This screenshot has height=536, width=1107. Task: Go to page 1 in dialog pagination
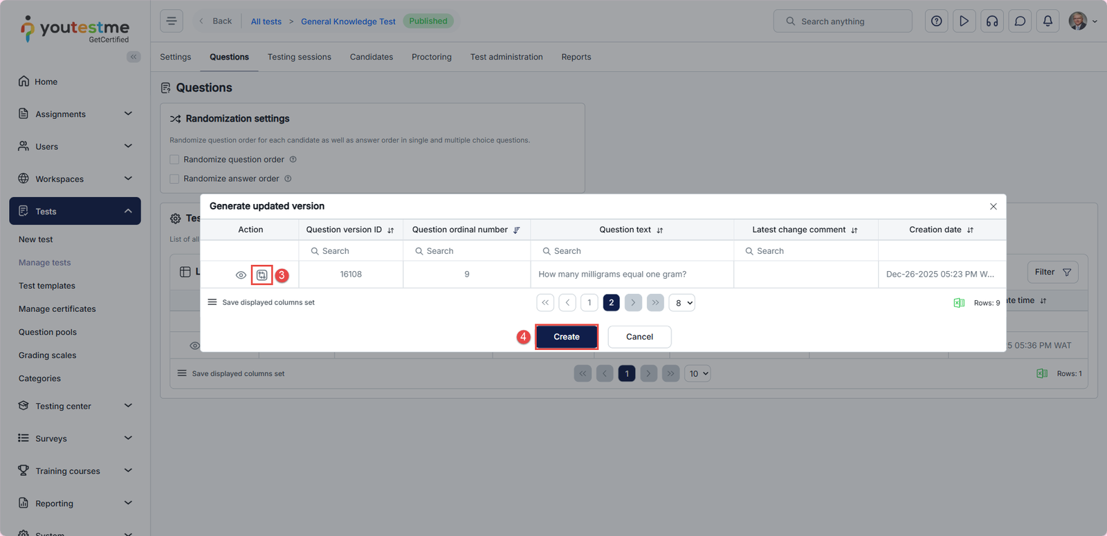pos(589,303)
